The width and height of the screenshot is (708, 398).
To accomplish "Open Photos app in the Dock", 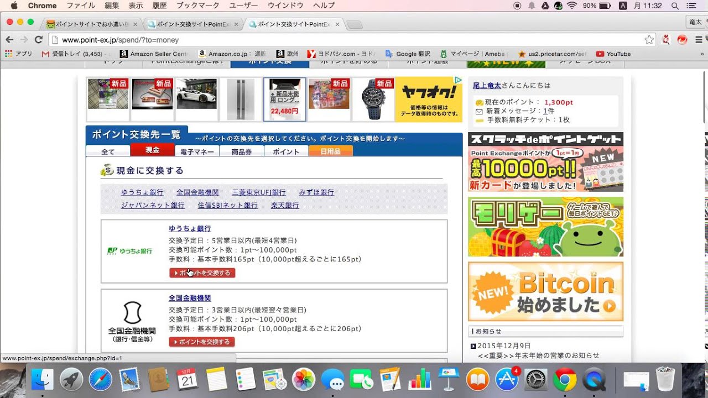I will [x=304, y=379].
